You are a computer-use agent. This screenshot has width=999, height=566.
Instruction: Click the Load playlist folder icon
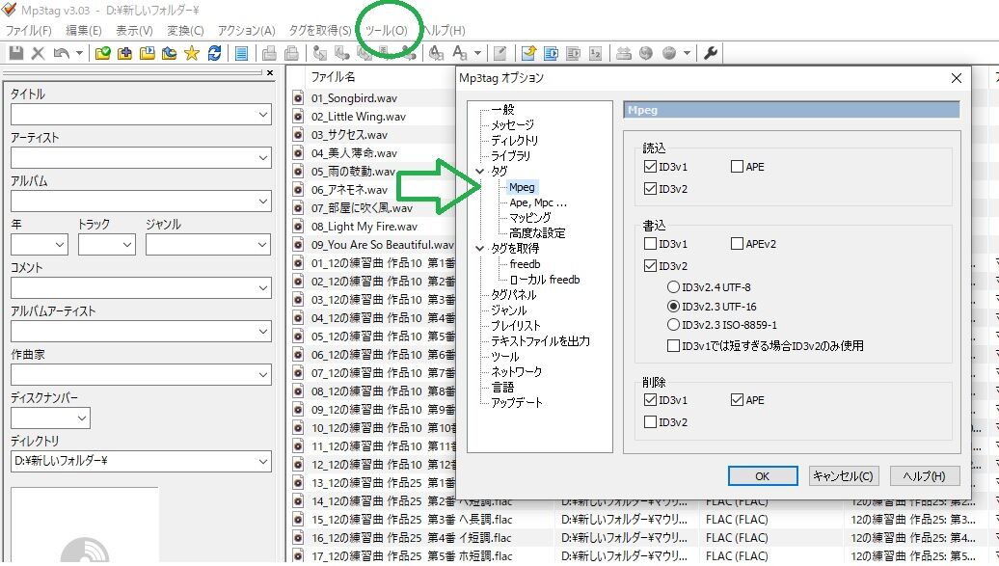148,54
